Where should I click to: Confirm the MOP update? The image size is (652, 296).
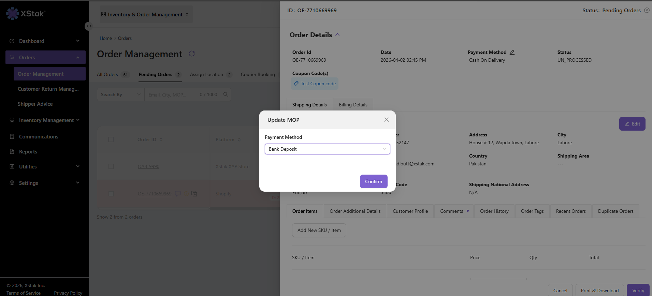point(374,181)
